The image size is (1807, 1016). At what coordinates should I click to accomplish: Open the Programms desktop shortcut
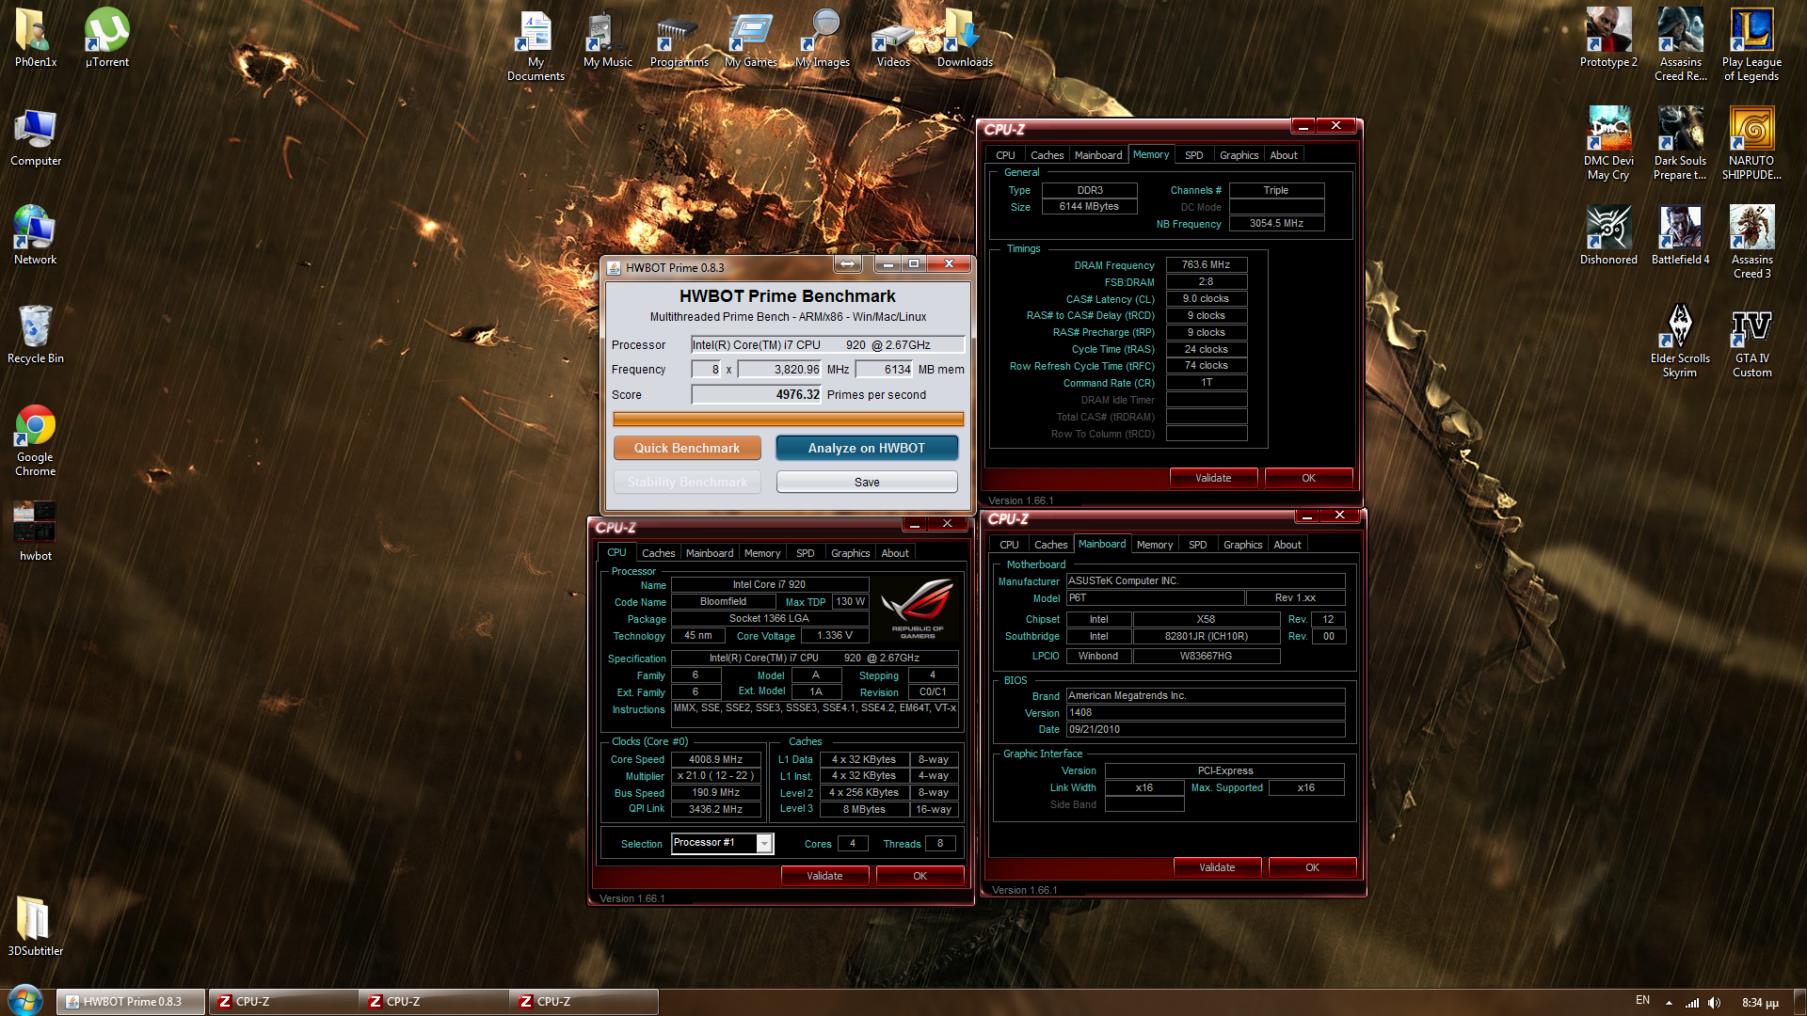pyautogui.click(x=679, y=38)
